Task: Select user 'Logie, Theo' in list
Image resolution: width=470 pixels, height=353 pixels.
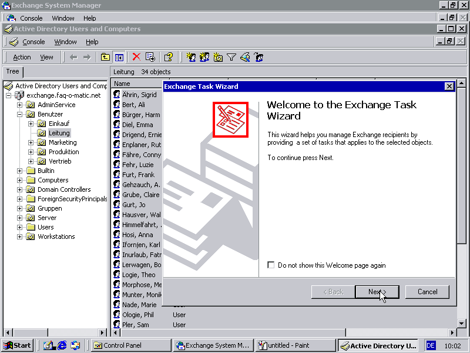Action: [139, 275]
